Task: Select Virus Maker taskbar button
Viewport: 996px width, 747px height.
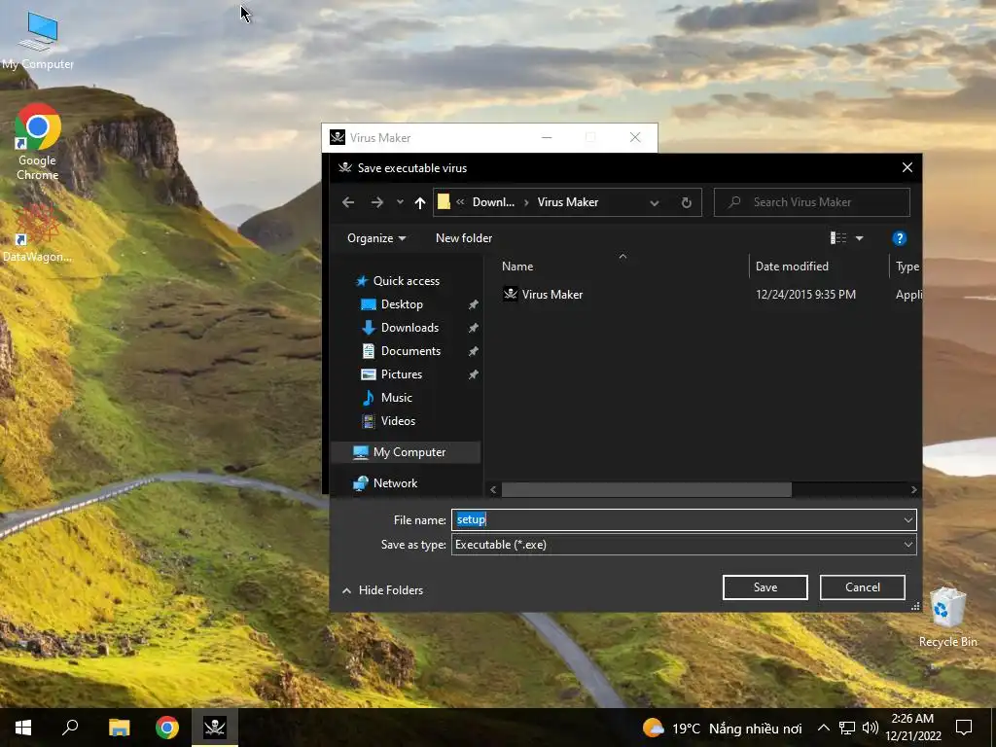Action: pyautogui.click(x=215, y=728)
